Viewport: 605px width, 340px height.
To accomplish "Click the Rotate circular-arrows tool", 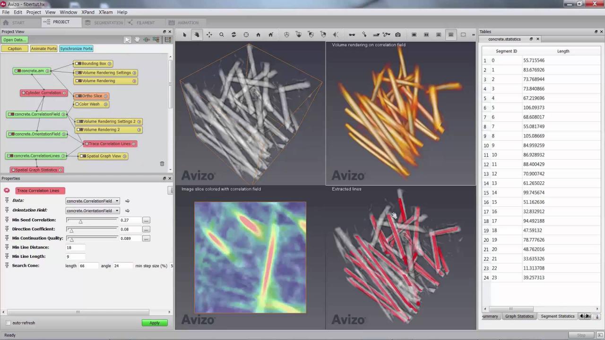I will 234,34.
